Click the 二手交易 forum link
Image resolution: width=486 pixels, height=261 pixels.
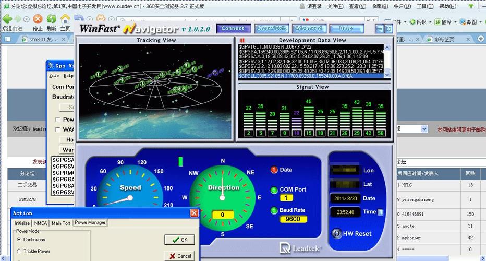pyautogui.click(x=27, y=185)
